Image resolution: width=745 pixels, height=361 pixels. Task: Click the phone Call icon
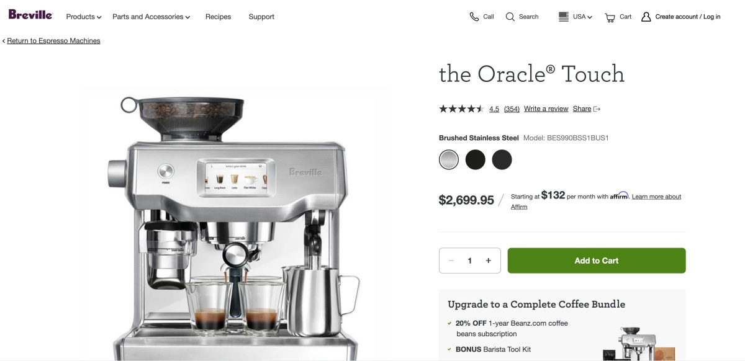click(474, 17)
